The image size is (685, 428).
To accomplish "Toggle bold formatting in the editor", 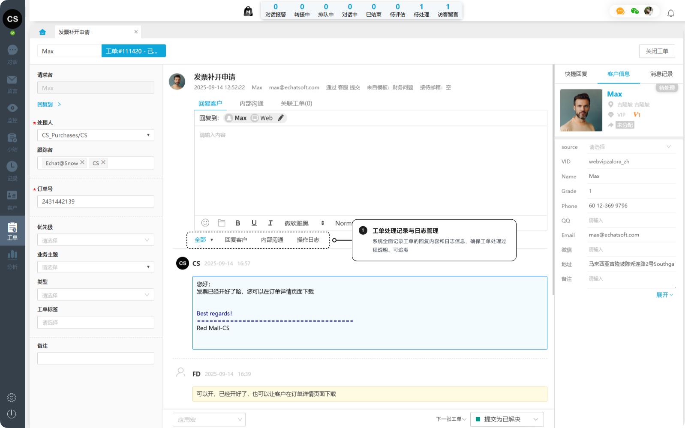I will coord(238,223).
